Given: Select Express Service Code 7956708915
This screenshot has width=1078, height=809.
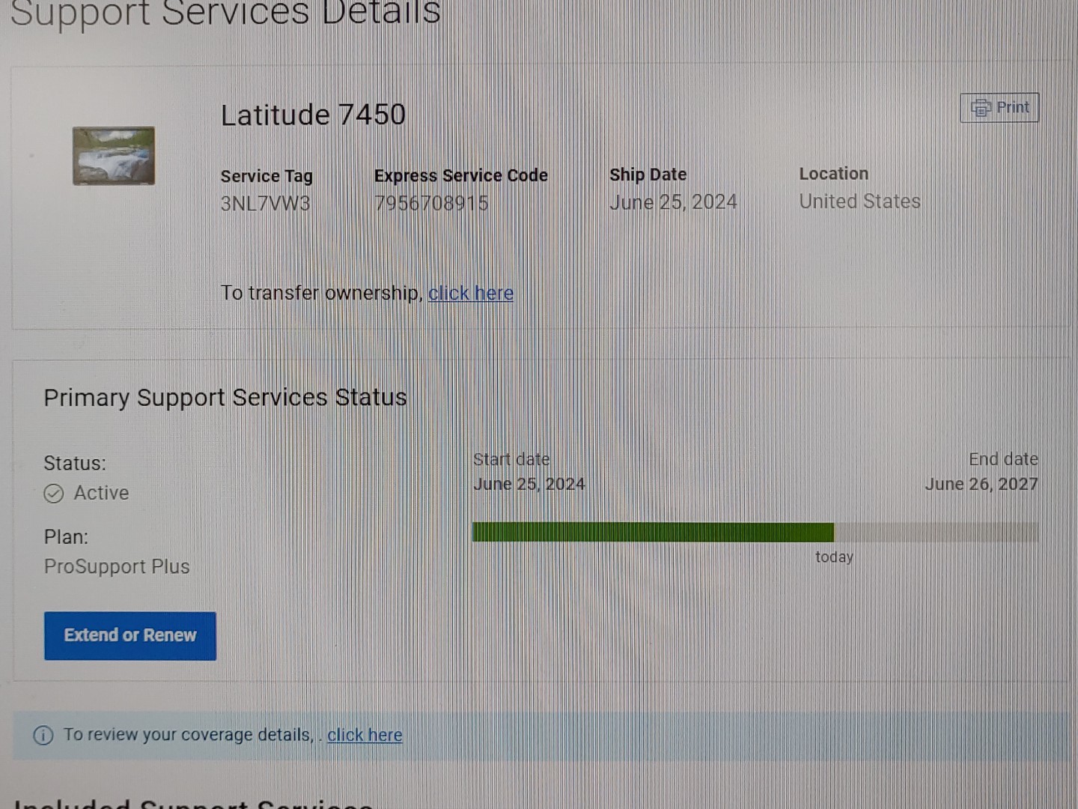Looking at the screenshot, I should [431, 203].
